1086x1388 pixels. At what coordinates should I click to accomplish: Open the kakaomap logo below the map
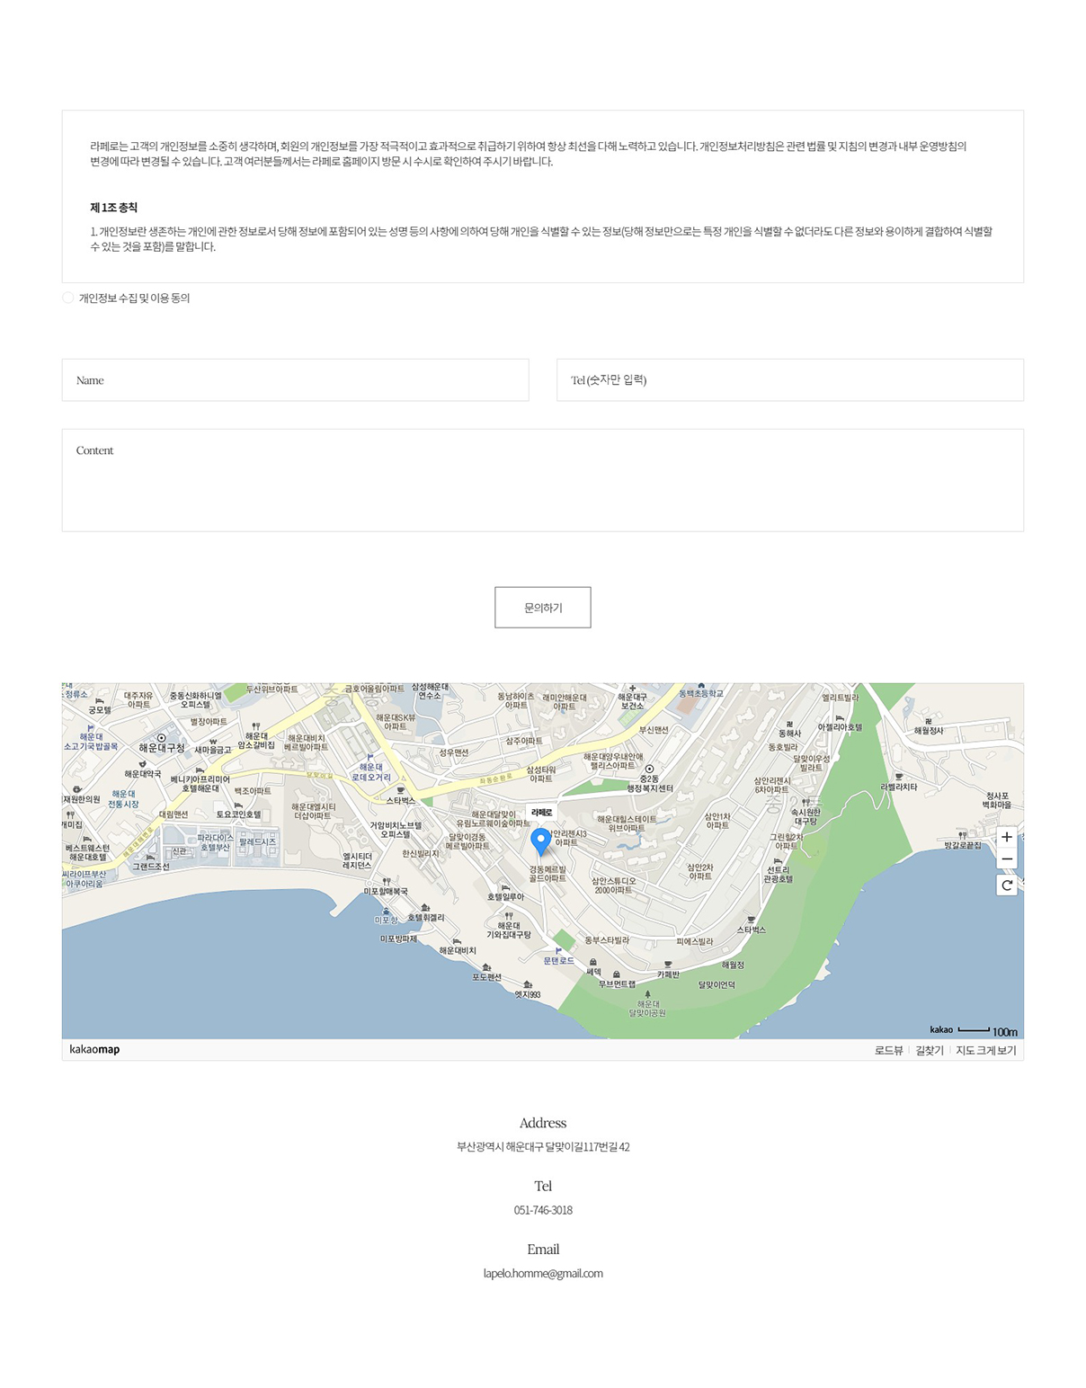(x=94, y=1049)
